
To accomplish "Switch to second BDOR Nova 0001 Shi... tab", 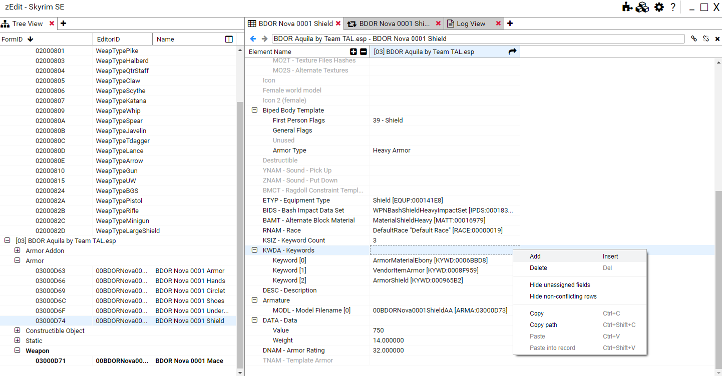I will tap(395, 23).
